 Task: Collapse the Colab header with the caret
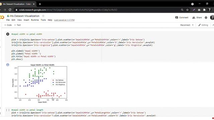pos(213,25)
